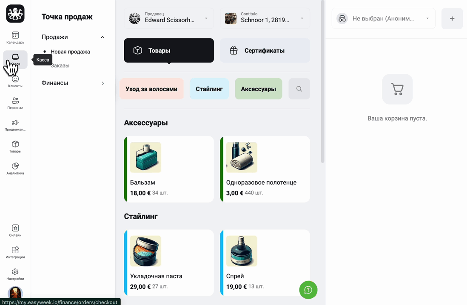Image resolution: width=467 pixels, height=305 pixels.
Task: Filter by Стайлинг category
Action: point(209,89)
